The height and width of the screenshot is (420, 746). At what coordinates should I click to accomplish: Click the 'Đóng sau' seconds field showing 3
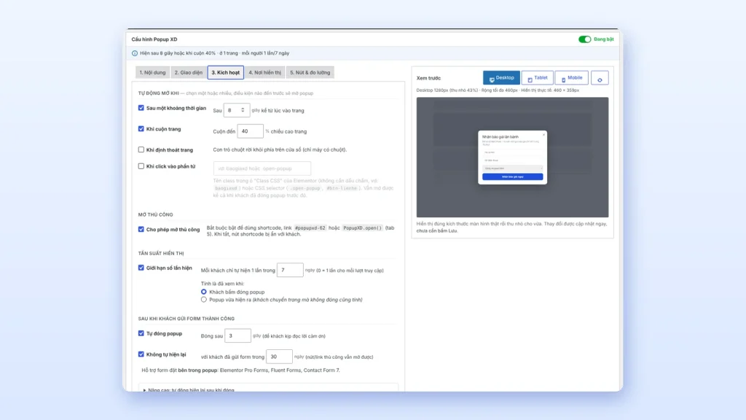coord(237,335)
